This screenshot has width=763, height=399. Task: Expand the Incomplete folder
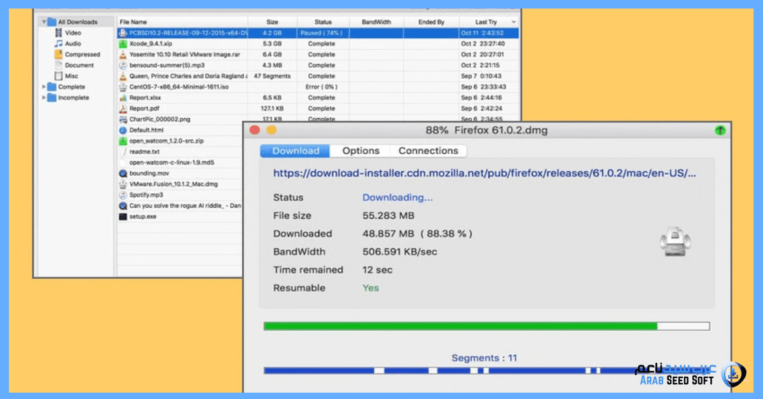pos(44,98)
